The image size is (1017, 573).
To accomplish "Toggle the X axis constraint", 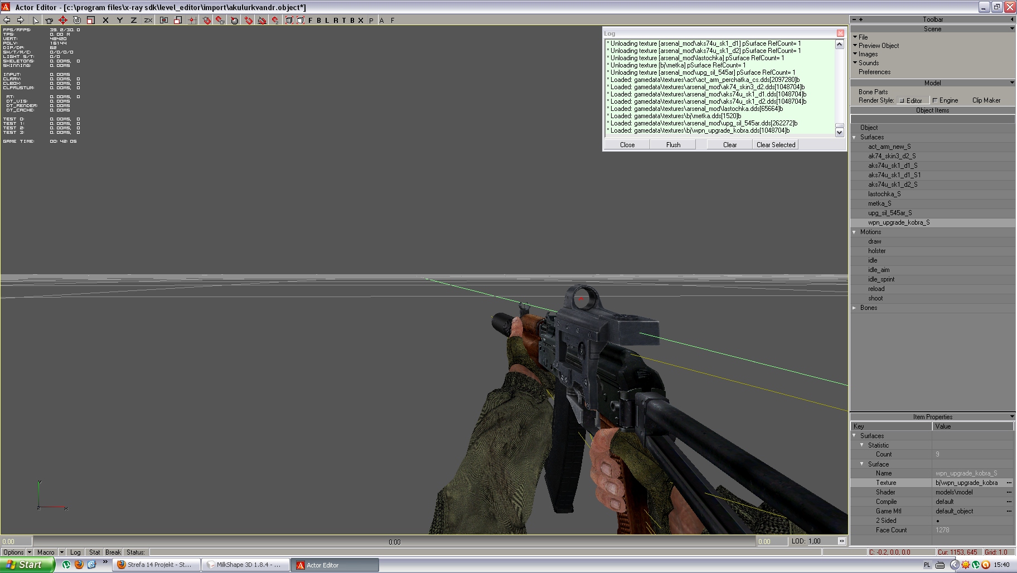I will (105, 20).
